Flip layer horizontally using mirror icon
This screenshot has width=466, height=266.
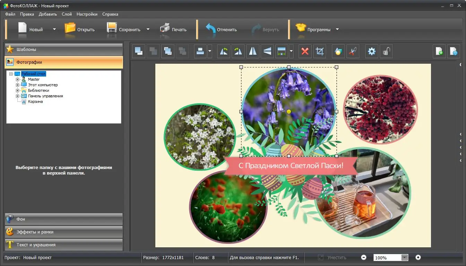[253, 52]
